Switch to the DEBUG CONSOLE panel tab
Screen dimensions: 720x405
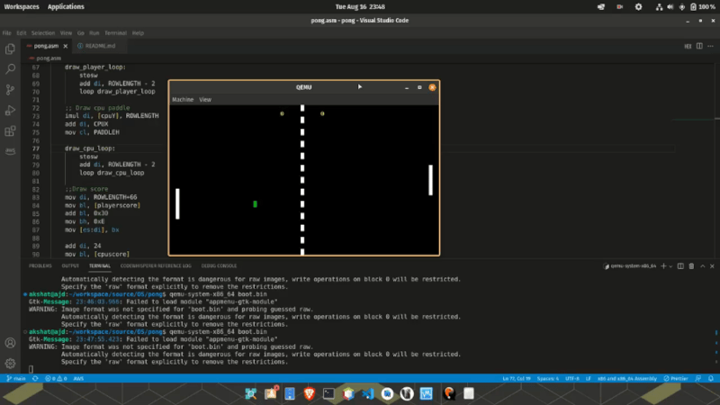[x=219, y=265]
